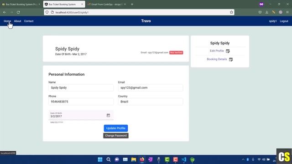Open Booking Details in the sidebar
Viewport: 292px width, 164px height.
[217, 59]
